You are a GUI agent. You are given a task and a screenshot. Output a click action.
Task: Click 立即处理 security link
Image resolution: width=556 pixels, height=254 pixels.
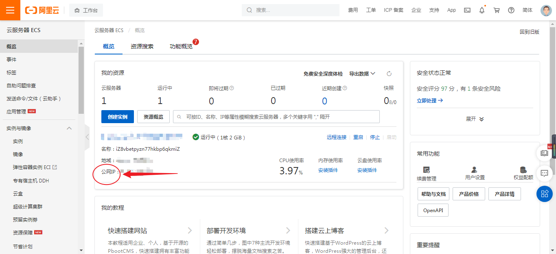(430, 100)
